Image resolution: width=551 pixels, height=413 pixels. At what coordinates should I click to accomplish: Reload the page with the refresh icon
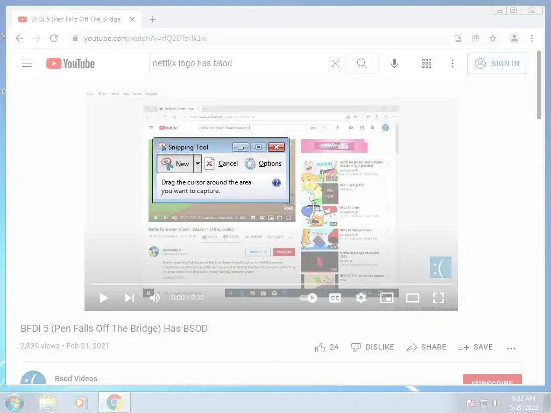[54, 38]
